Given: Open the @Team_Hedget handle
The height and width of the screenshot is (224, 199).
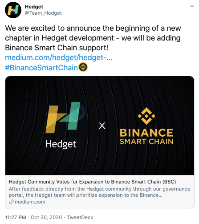Looking at the screenshot, I should (43, 13).
